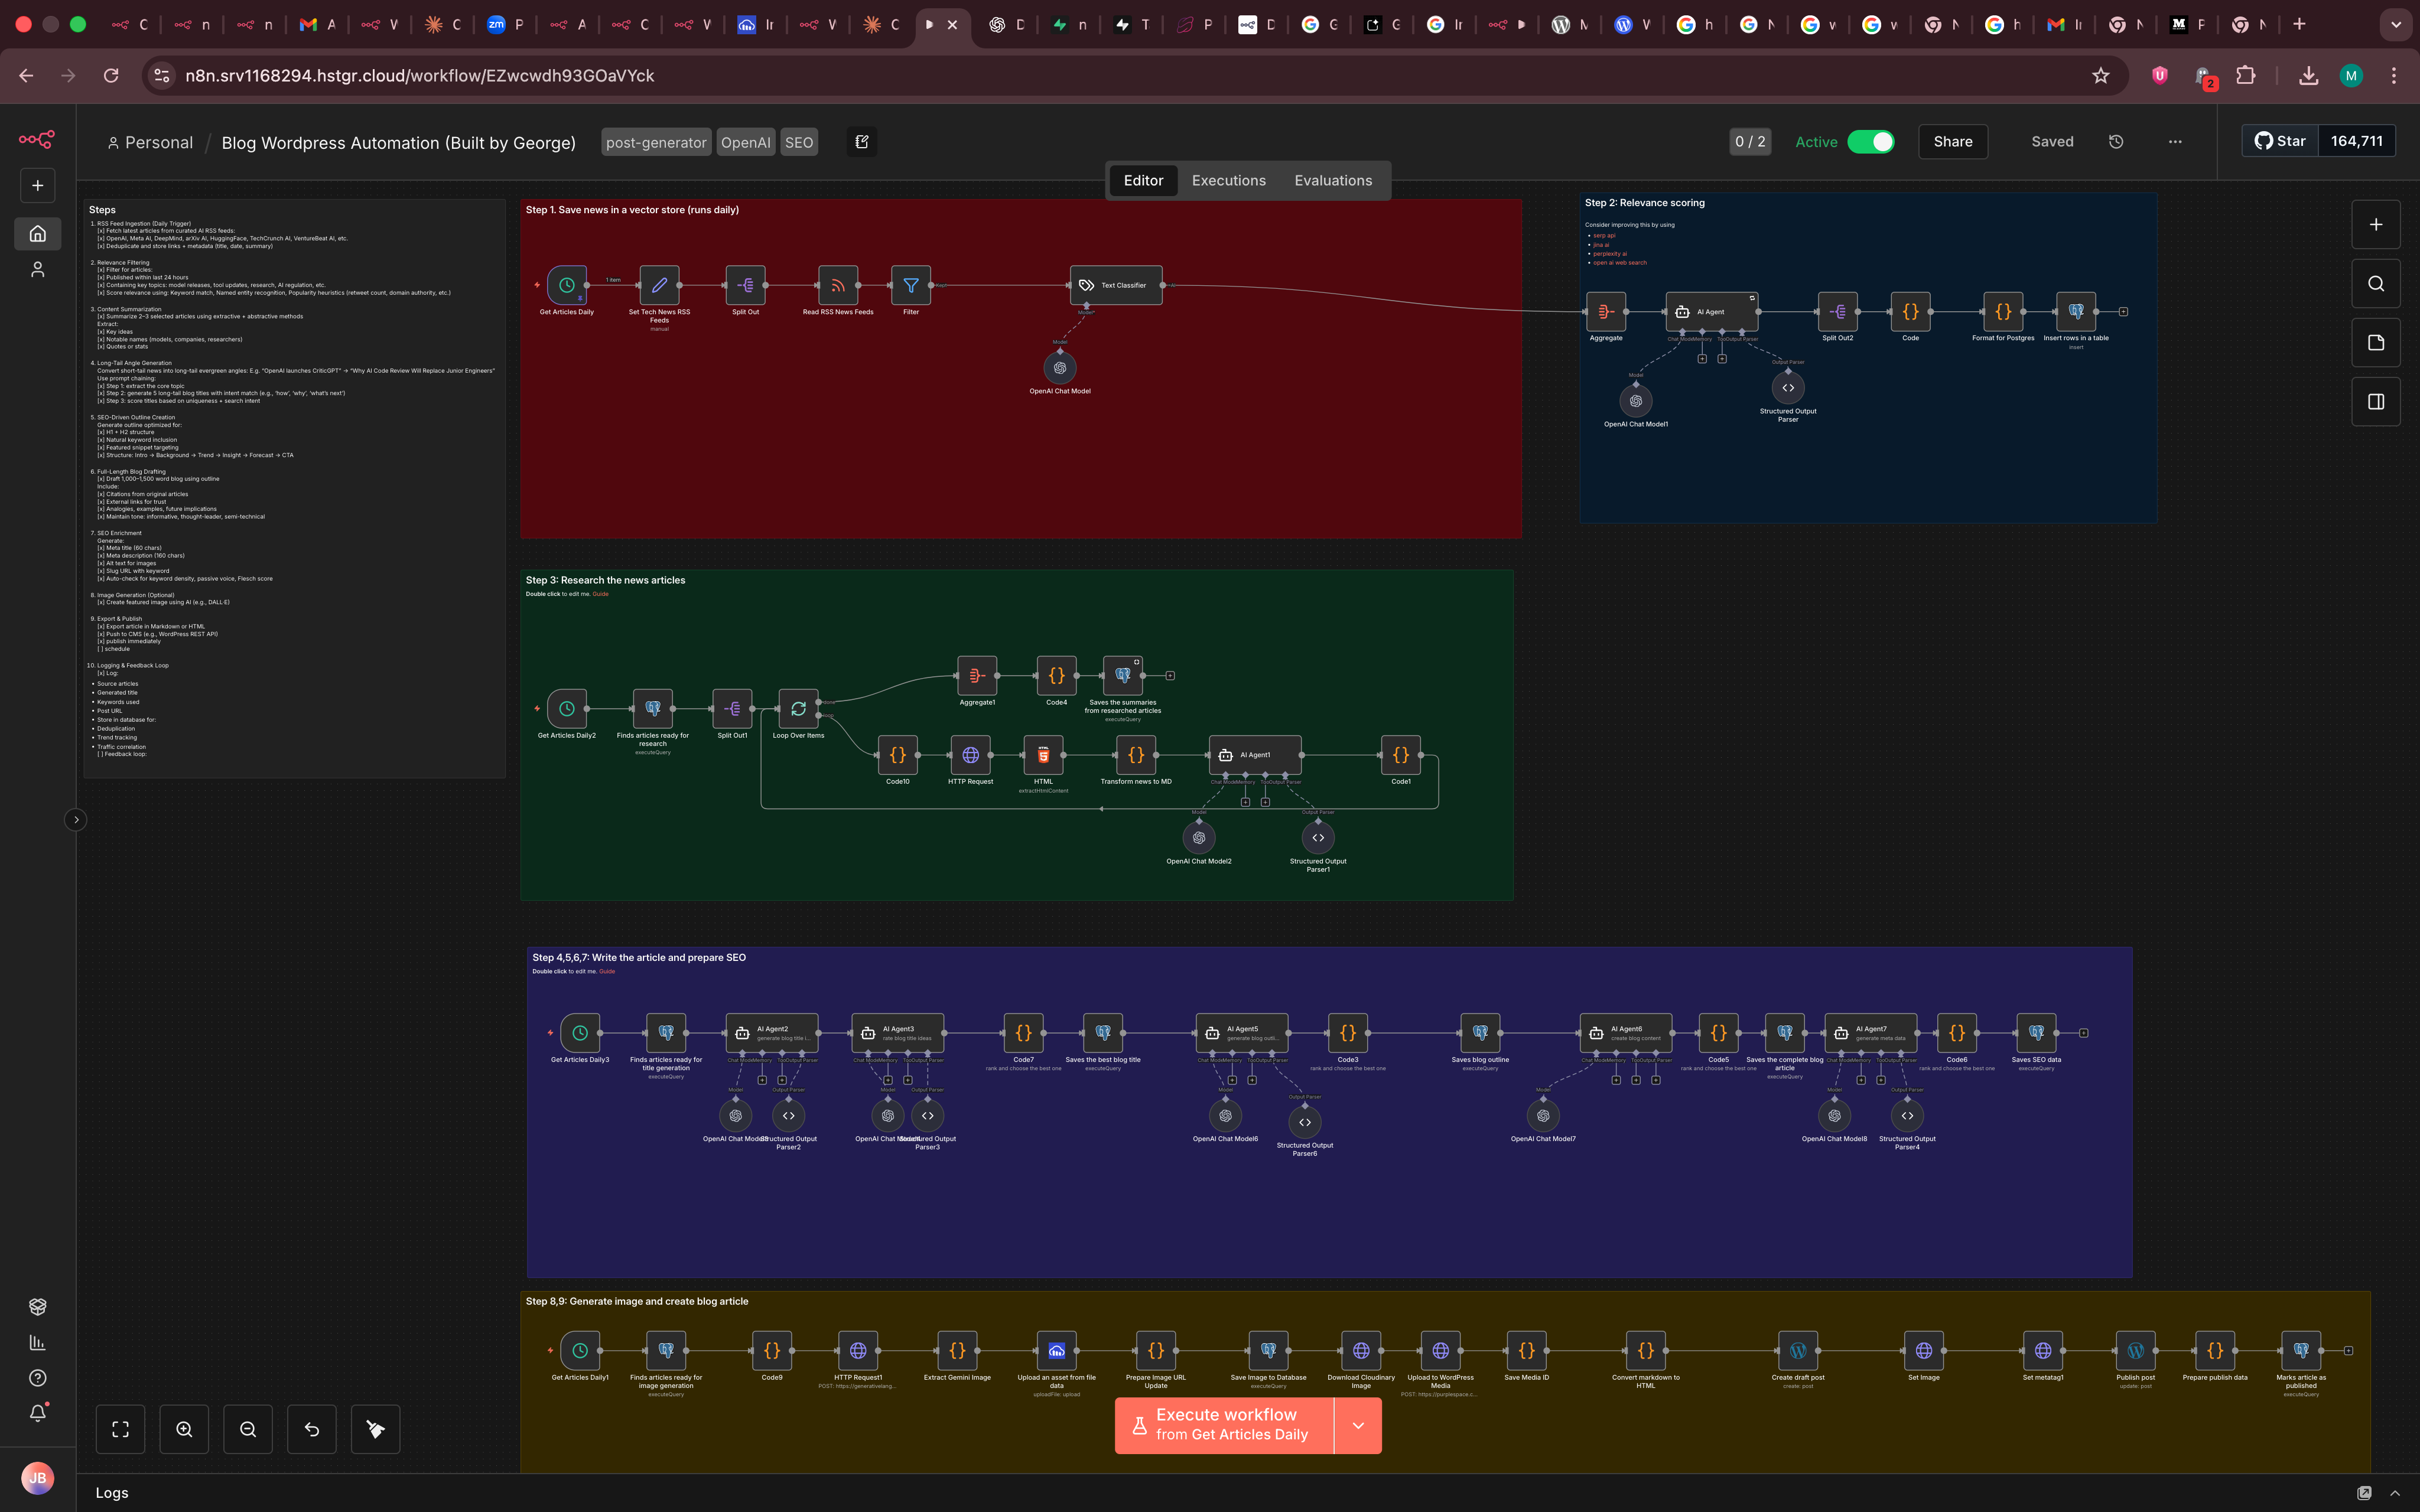Open workflow version history icon
Screen dimensions: 2420x1512
point(2116,142)
